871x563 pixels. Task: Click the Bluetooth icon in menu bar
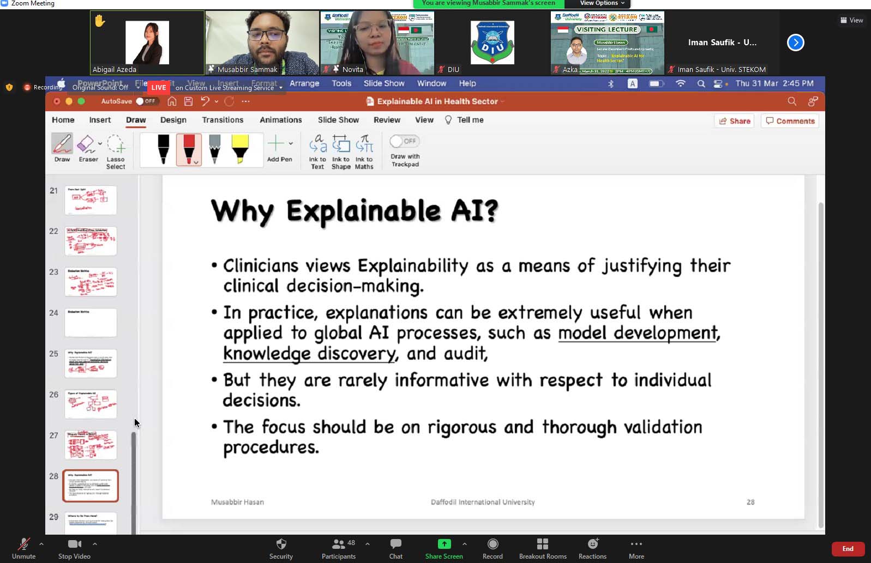(x=611, y=84)
